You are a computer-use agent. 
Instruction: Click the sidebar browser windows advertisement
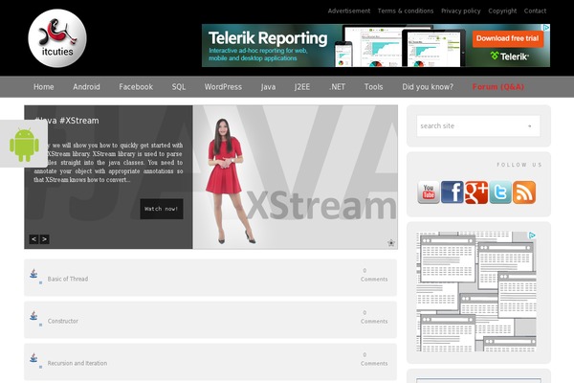(476, 291)
